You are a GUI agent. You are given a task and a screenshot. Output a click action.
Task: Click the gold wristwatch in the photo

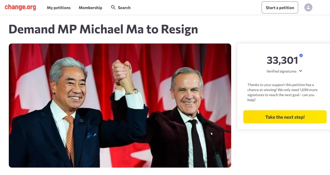132,92
